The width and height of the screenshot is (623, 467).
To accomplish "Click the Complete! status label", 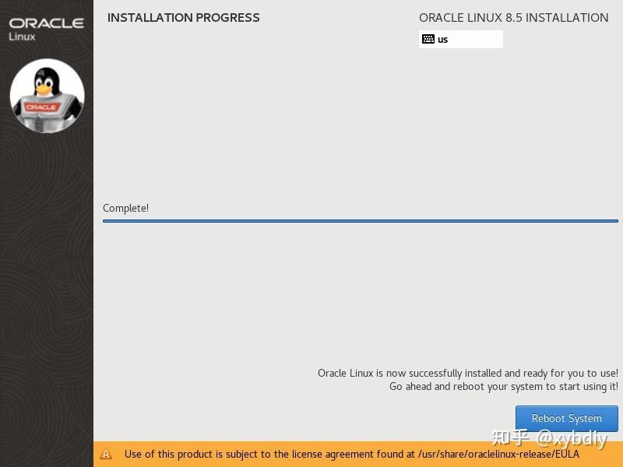I will pos(125,208).
